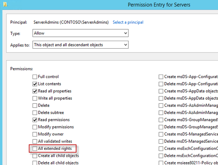Open the Type dropdown set to Allow
Screen dimensions: 218x165
80,33
